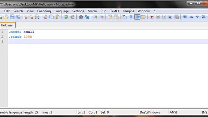Toggle the word wrap icon
208x117 pixels.
[124, 17]
